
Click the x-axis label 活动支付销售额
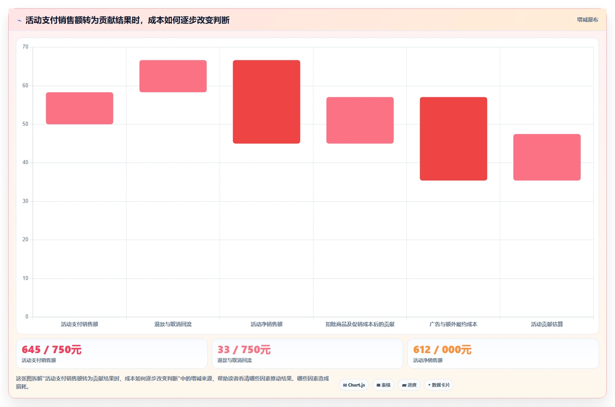coord(80,324)
